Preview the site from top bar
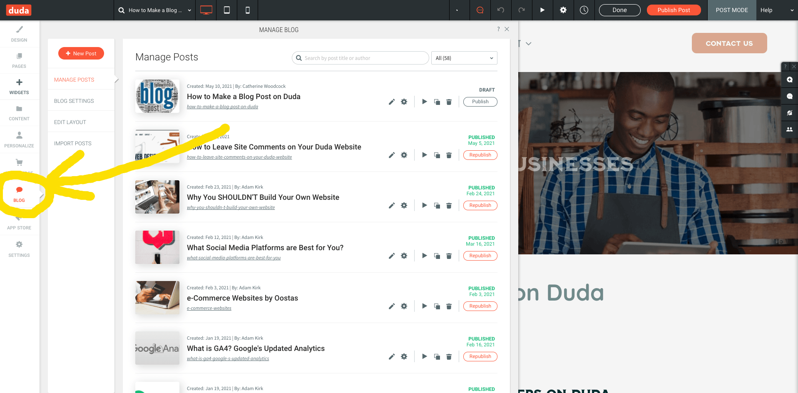Image resolution: width=798 pixels, height=393 pixels. coord(542,10)
